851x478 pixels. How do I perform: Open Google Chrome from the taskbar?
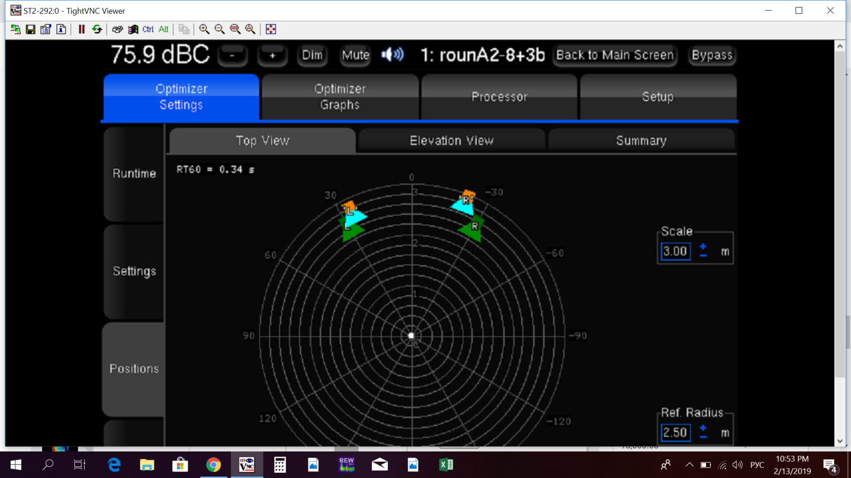[213, 465]
